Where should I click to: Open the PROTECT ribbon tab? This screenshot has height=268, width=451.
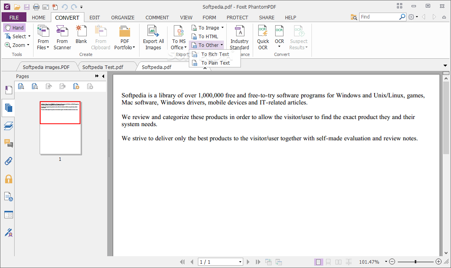point(237,18)
